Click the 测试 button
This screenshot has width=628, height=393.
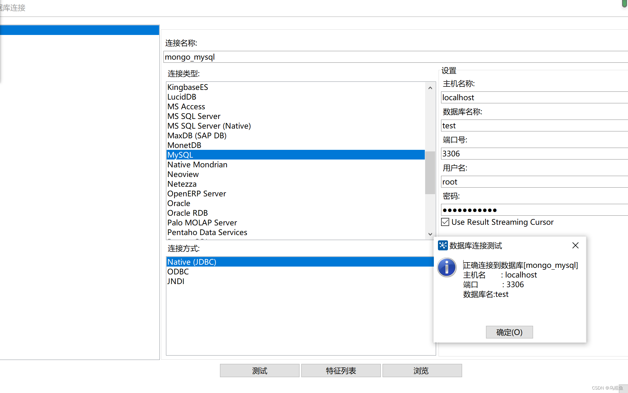tap(259, 371)
